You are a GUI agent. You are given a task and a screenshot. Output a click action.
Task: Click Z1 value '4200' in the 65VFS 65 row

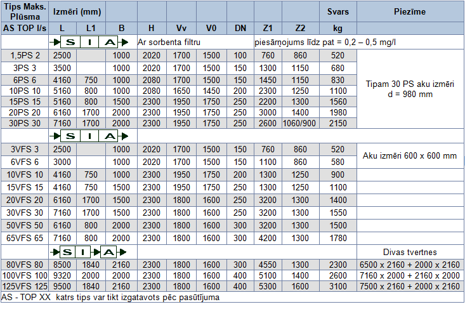pyautogui.click(x=268, y=238)
